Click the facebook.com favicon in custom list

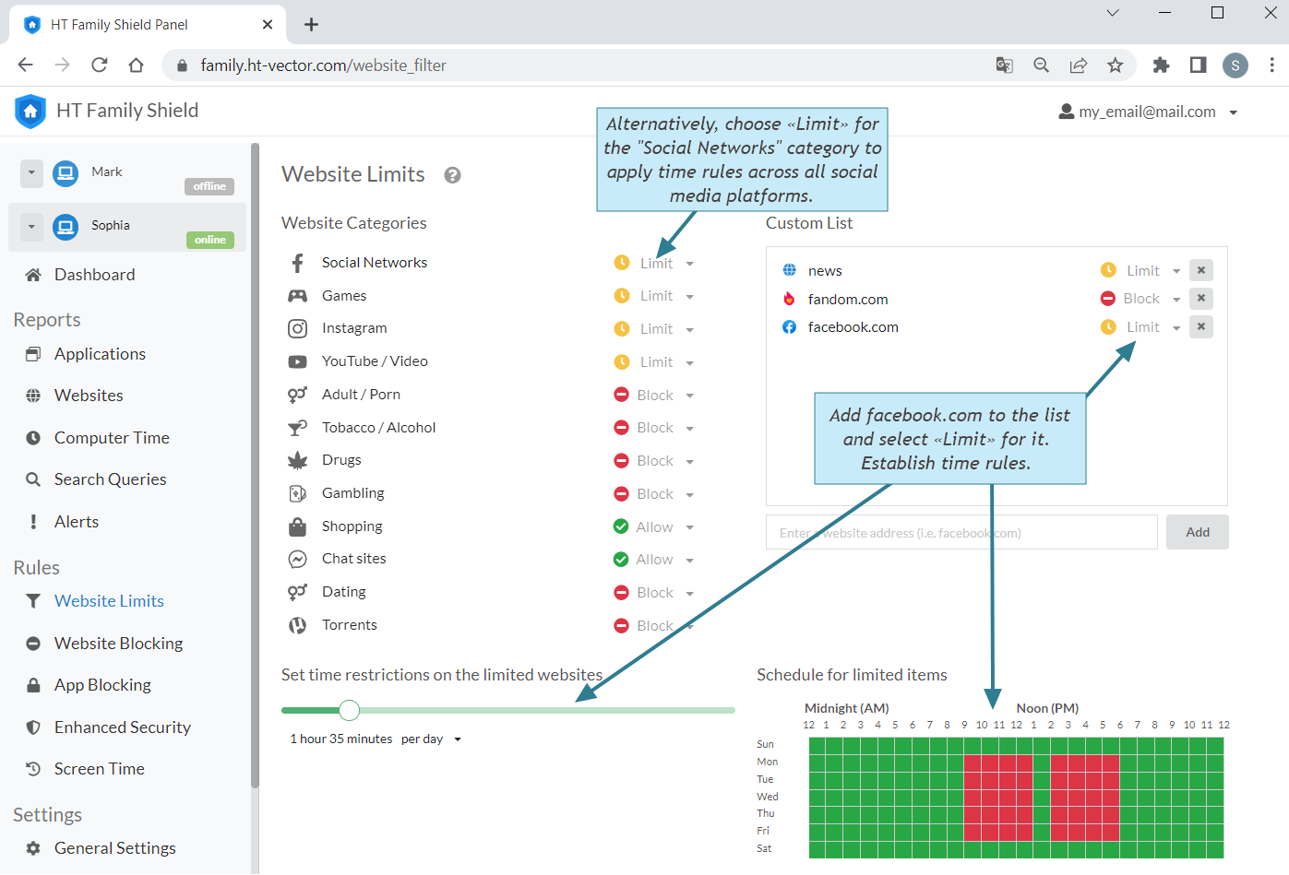pos(789,327)
